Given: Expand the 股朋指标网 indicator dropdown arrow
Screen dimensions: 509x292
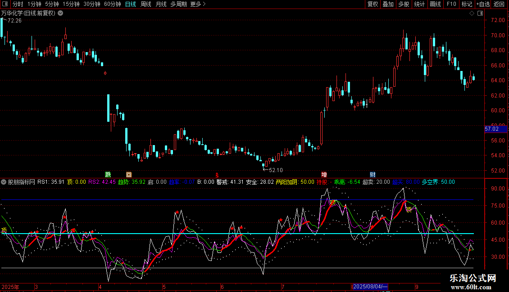Looking at the screenshot, I should (4, 182).
